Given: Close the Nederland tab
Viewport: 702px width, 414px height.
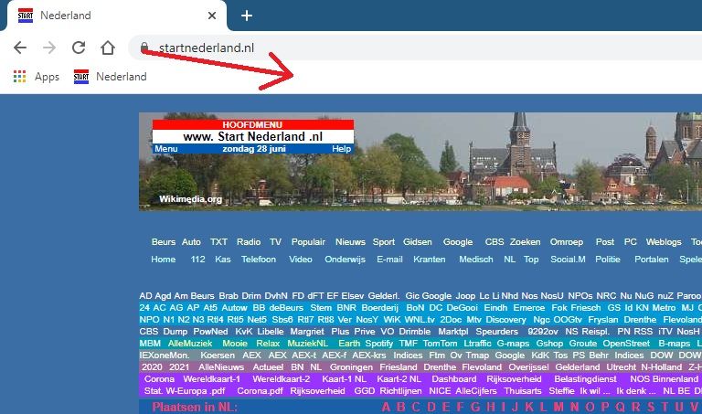Looking at the screenshot, I should coord(212,16).
